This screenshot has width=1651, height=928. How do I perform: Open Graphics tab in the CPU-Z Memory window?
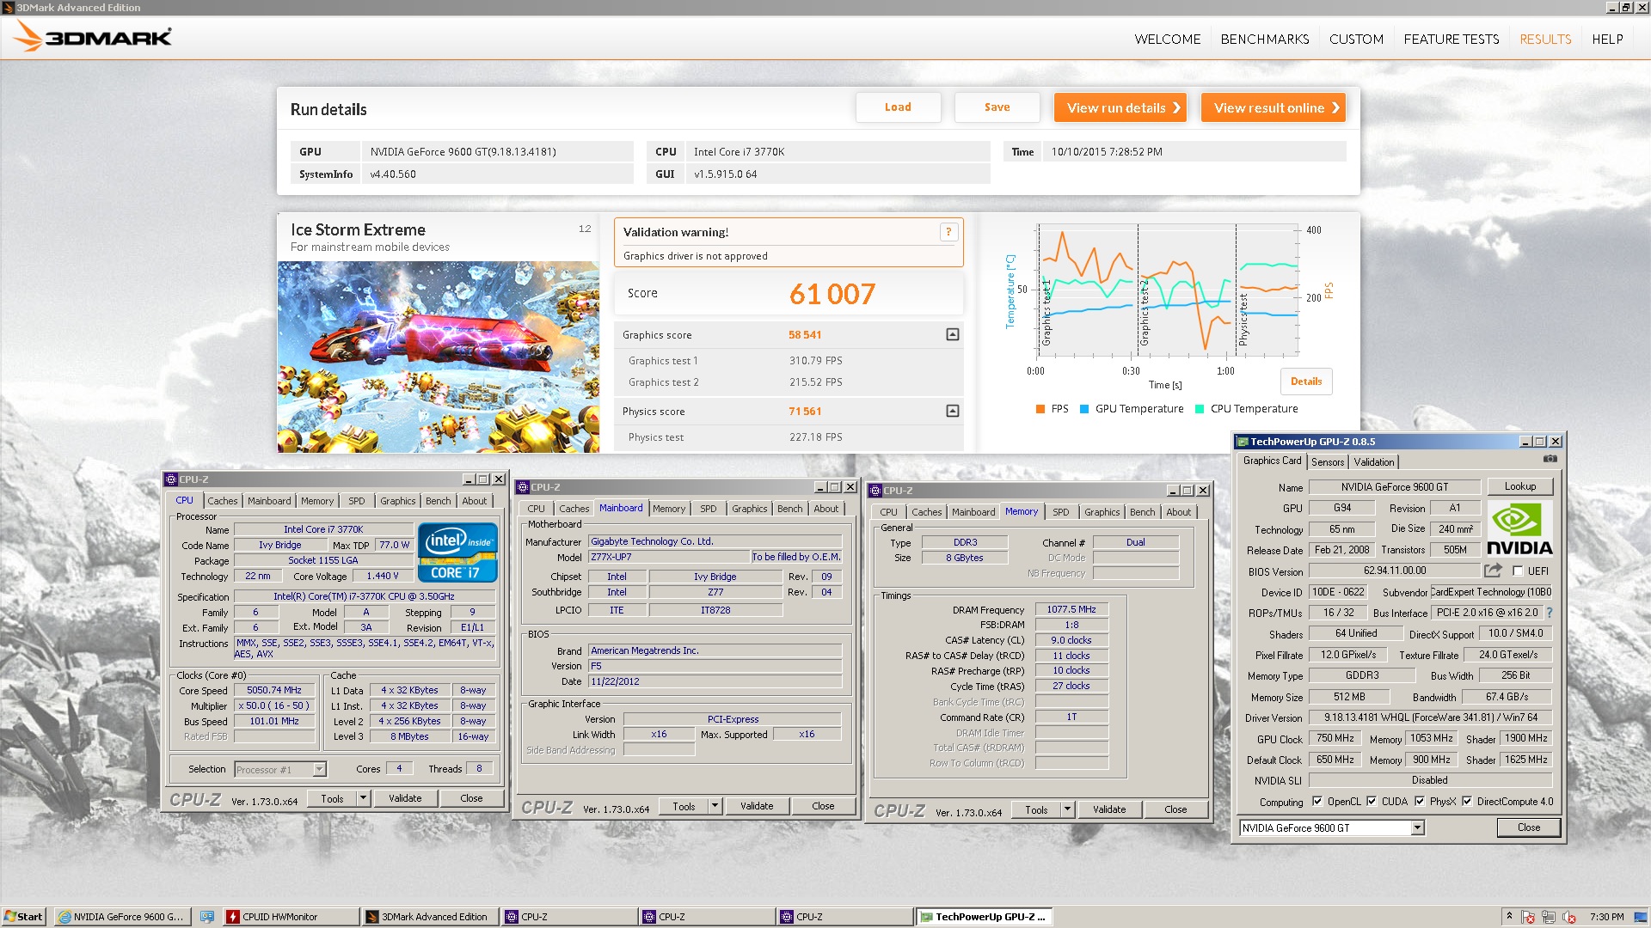(x=1102, y=512)
